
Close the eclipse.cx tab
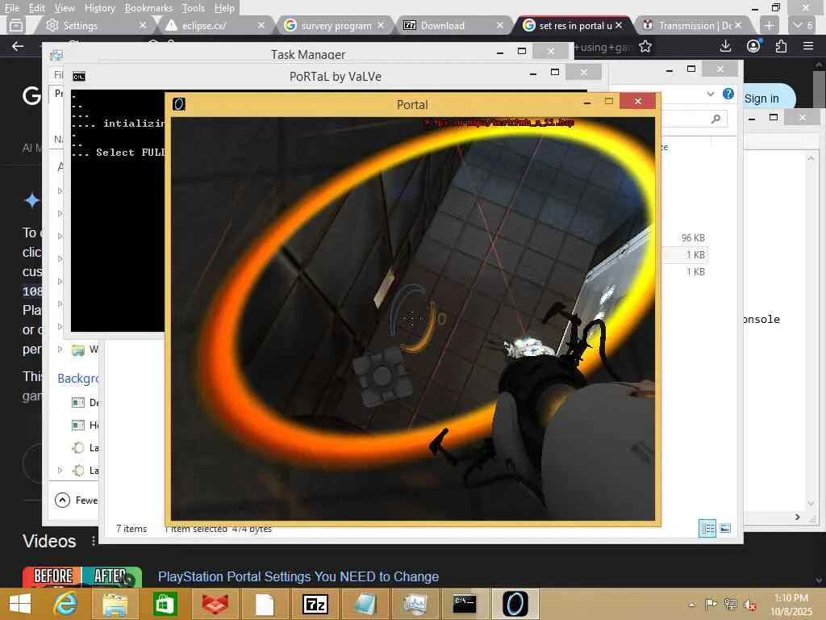tap(261, 25)
